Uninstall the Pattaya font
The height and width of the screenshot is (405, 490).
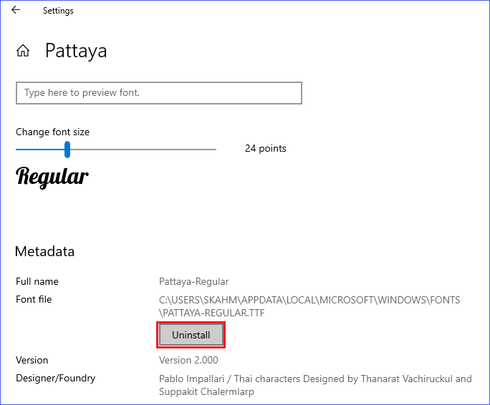[191, 335]
